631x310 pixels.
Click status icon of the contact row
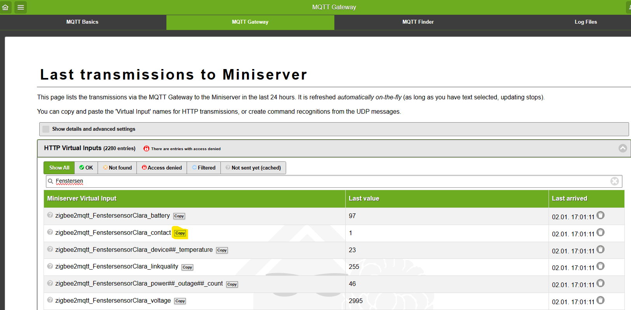pyautogui.click(x=50, y=232)
